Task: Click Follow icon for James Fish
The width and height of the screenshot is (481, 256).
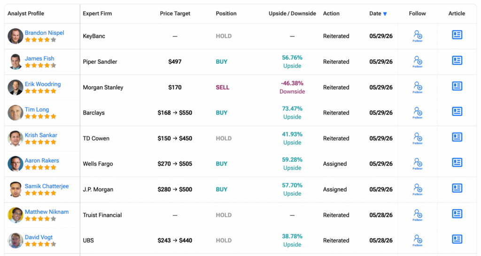Action: 418,61
